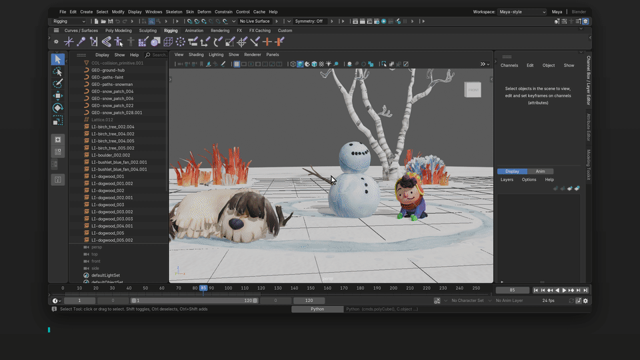Toggle textured display in viewport toolbar

(321, 64)
